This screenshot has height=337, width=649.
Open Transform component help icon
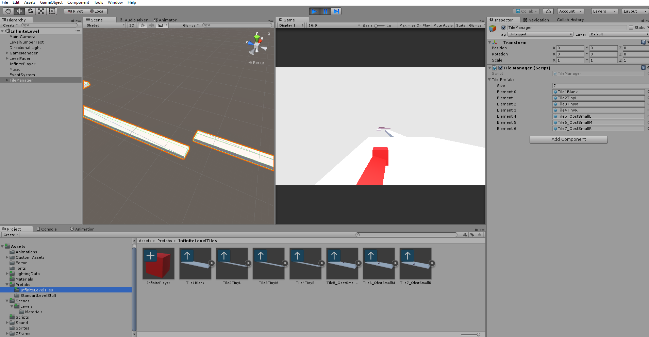[x=643, y=42]
